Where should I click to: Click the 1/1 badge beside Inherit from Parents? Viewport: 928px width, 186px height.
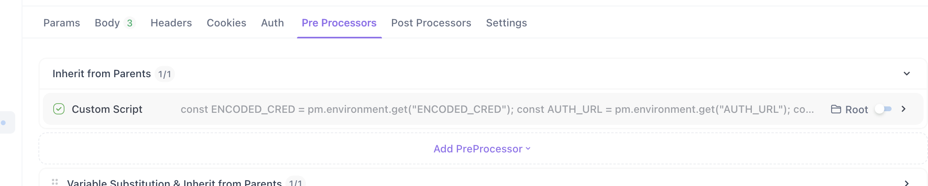[x=165, y=74]
